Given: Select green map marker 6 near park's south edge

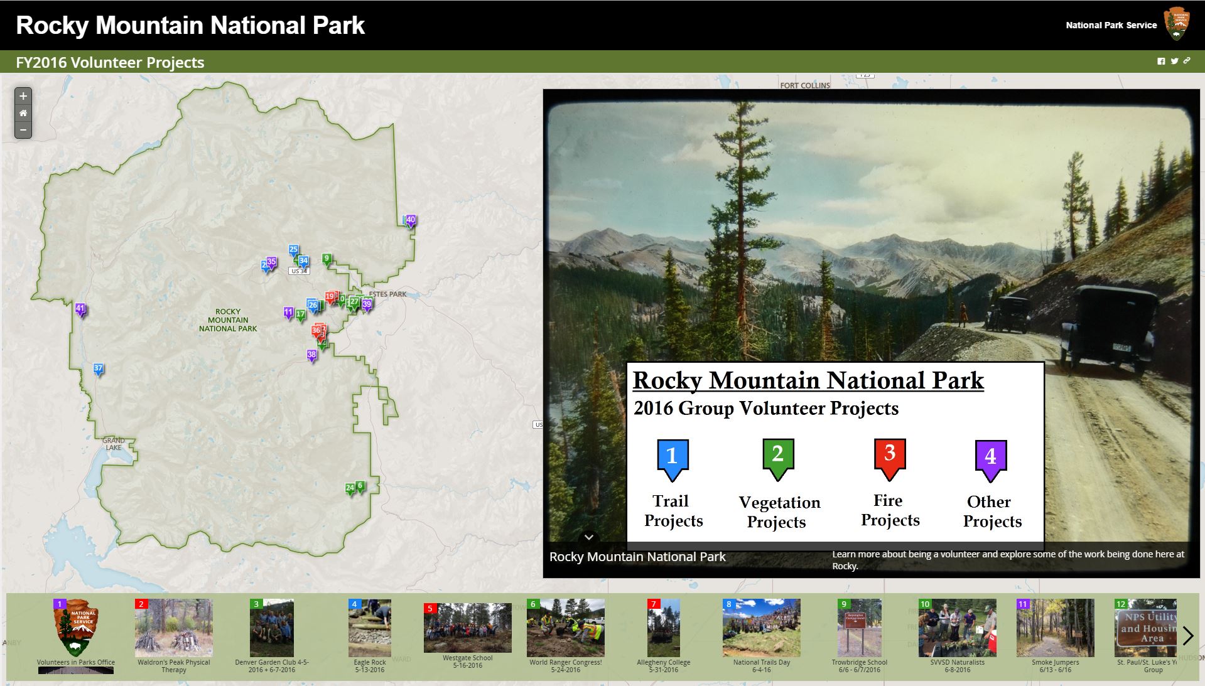Looking at the screenshot, I should [x=360, y=486].
